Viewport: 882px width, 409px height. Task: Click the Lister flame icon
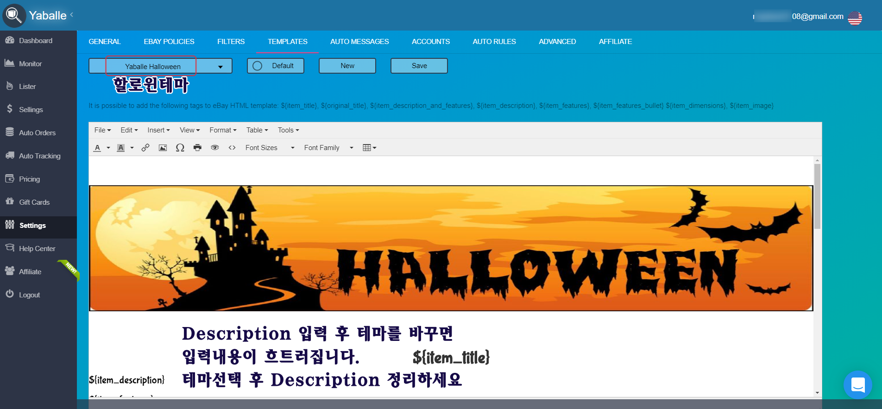[10, 86]
